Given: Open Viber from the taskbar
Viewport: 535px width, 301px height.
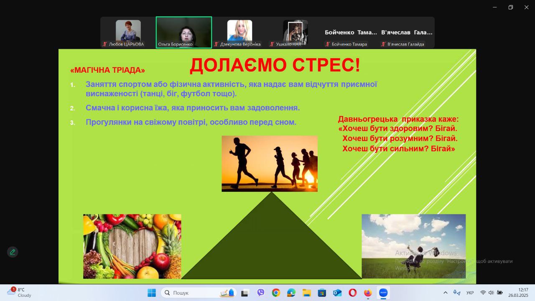Looking at the screenshot, I should point(261,293).
